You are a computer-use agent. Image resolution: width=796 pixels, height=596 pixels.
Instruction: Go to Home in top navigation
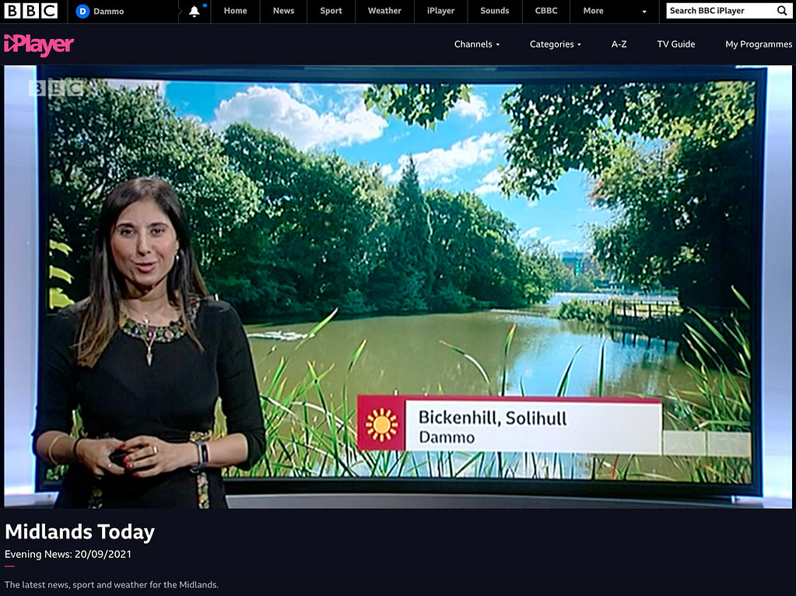coord(236,11)
